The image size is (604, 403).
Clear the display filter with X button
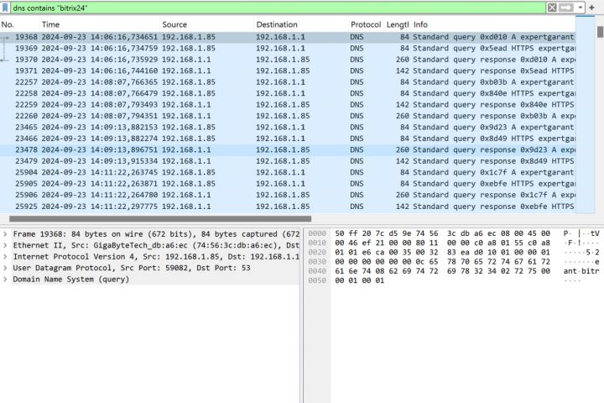point(552,8)
